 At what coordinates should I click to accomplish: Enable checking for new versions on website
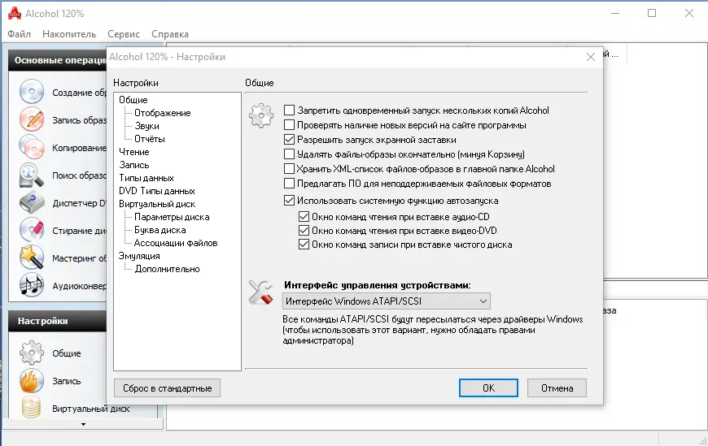pos(289,125)
